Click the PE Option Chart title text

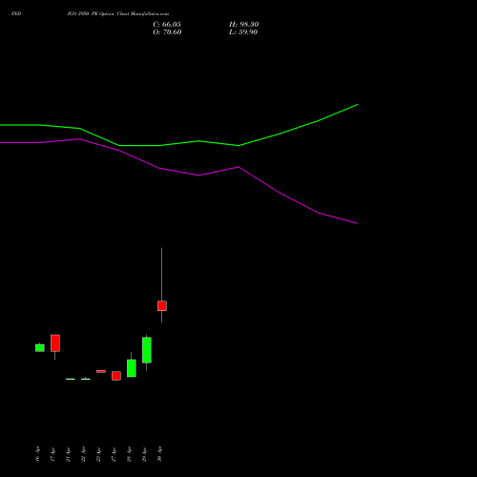click(118, 14)
